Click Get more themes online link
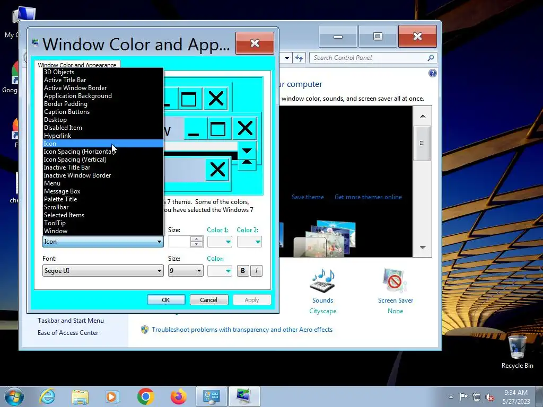This screenshot has width=543, height=407. [368, 197]
